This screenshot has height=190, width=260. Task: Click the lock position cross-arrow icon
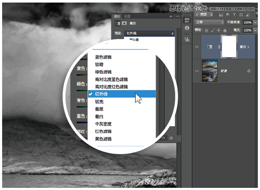coord(219,31)
